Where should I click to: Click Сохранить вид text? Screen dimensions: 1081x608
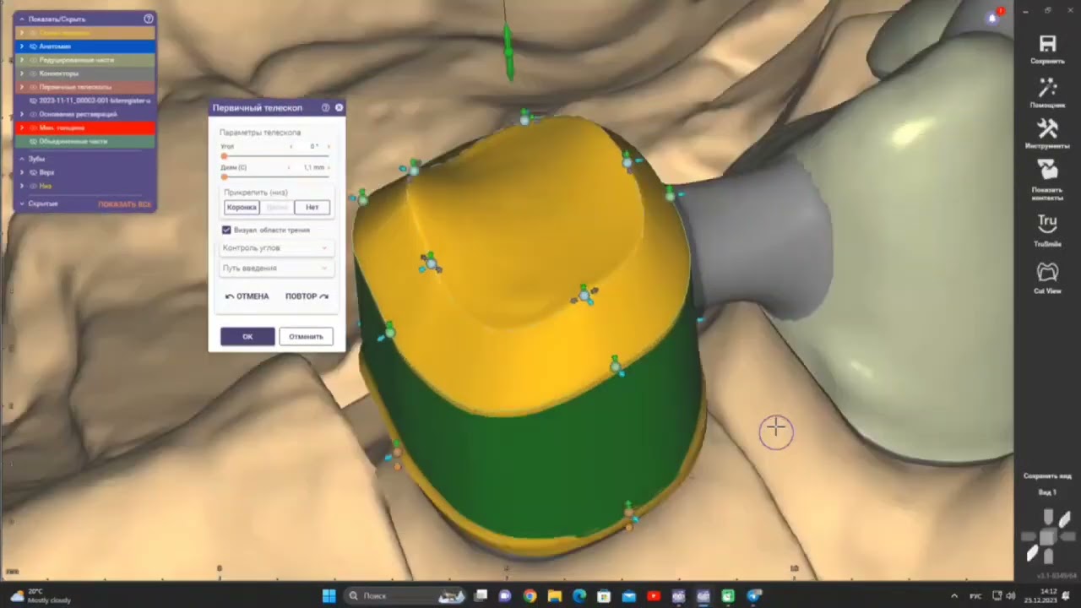(x=1047, y=476)
